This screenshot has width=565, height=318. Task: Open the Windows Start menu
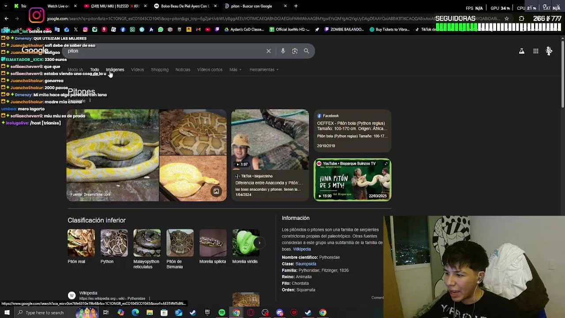coord(6,313)
